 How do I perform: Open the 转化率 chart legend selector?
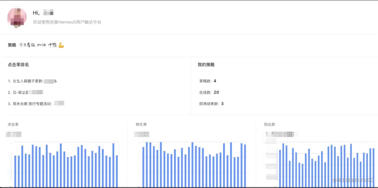point(141,134)
